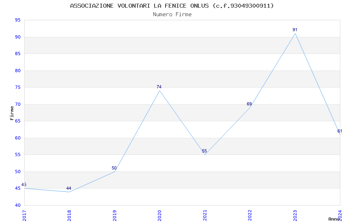Click the x-axis label Anno
This screenshot has width=344, height=223.
pos(334,219)
